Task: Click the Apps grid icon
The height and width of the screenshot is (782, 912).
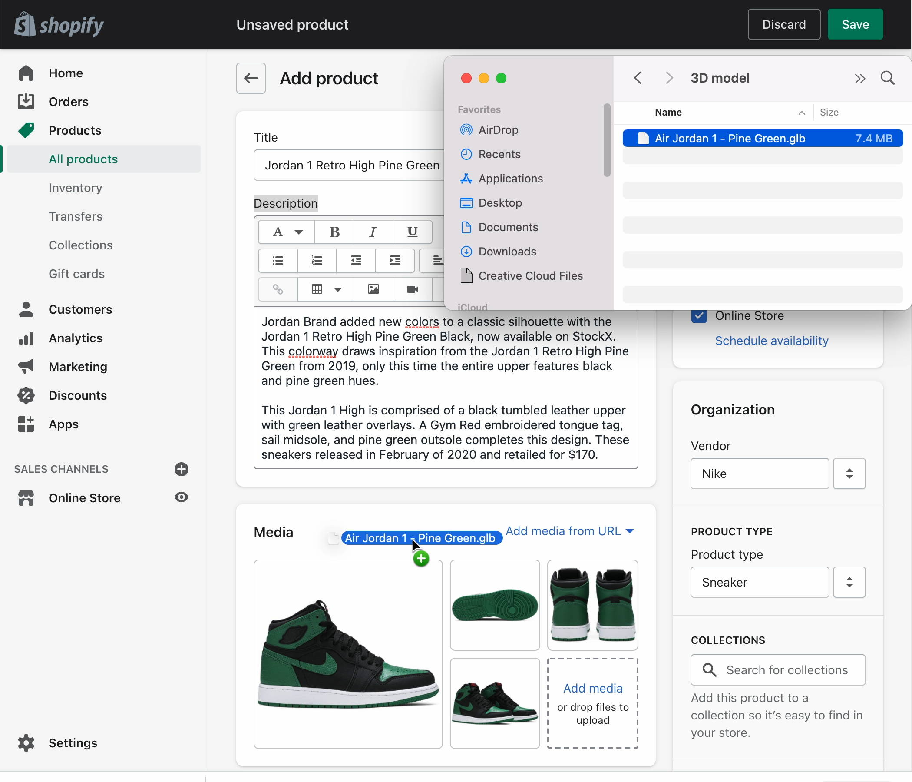Action: (26, 424)
